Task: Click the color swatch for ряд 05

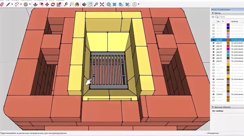Action: pos(228,49)
